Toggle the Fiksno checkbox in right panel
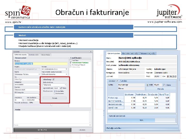This screenshot has width=186, height=139. point(164,85)
